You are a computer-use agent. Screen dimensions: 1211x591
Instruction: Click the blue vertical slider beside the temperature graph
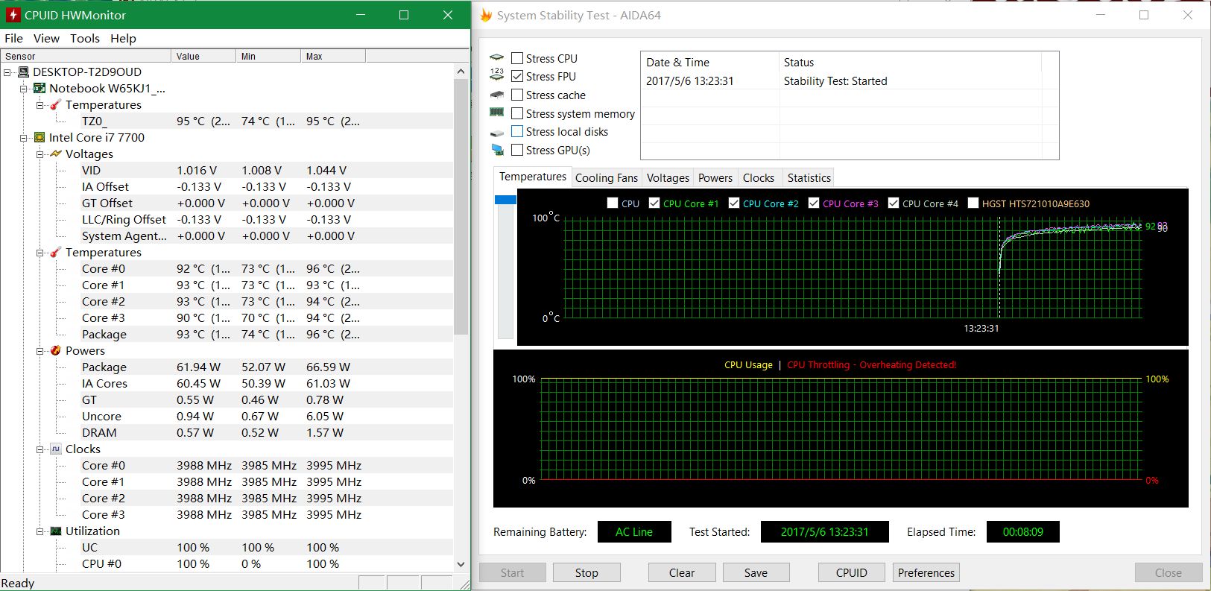tap(505, 200)
